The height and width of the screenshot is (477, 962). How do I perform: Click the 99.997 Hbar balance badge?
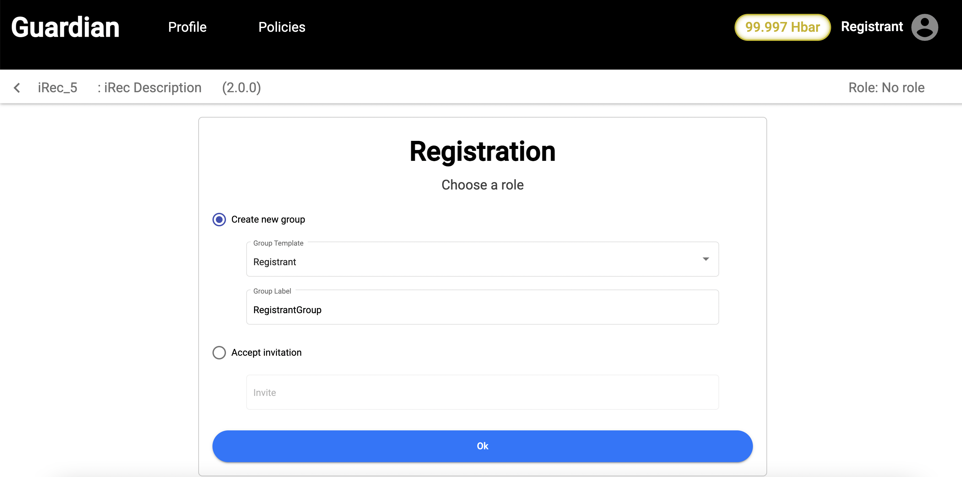782,27
